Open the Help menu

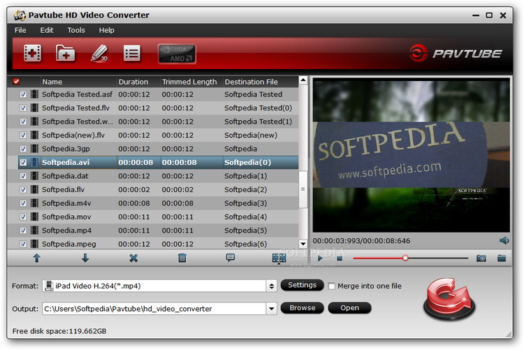(107, 31)
